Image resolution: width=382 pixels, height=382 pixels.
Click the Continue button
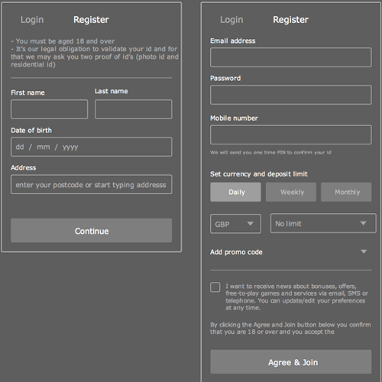point(91,231)
